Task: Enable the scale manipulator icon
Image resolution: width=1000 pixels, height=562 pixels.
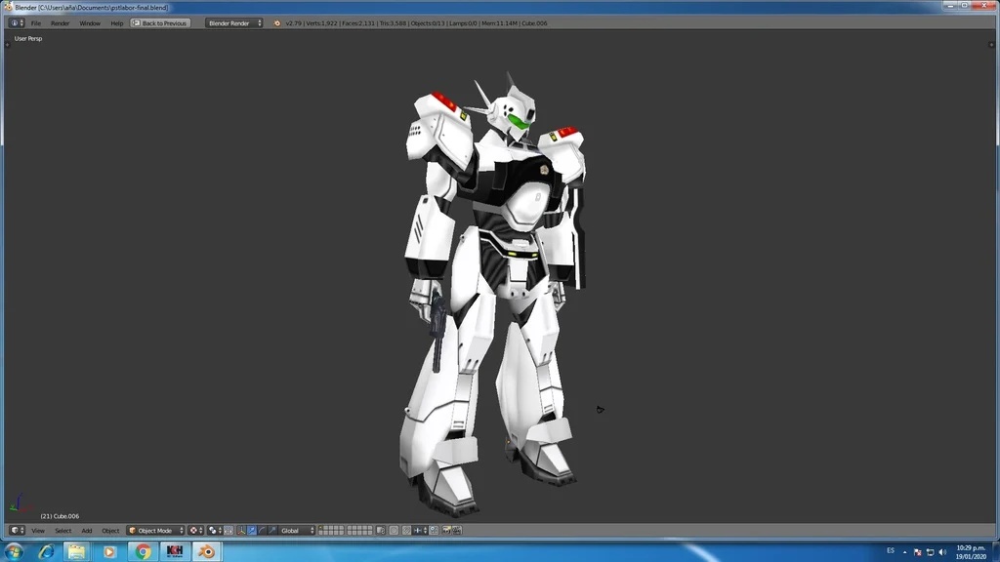Action: [x=272, y=530]
